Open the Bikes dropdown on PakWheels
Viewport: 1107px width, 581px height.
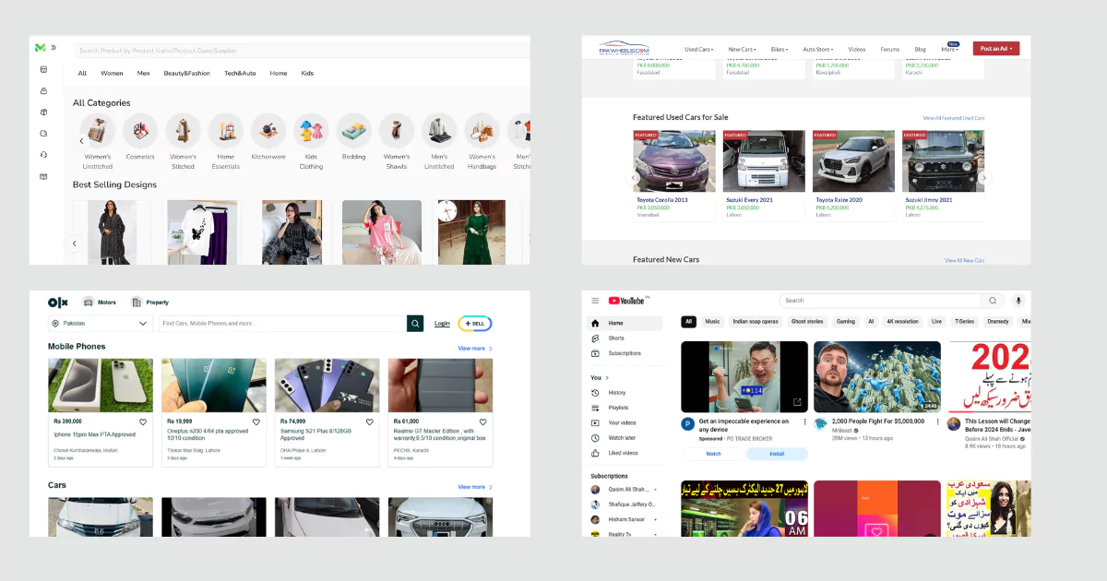[780, 49]
